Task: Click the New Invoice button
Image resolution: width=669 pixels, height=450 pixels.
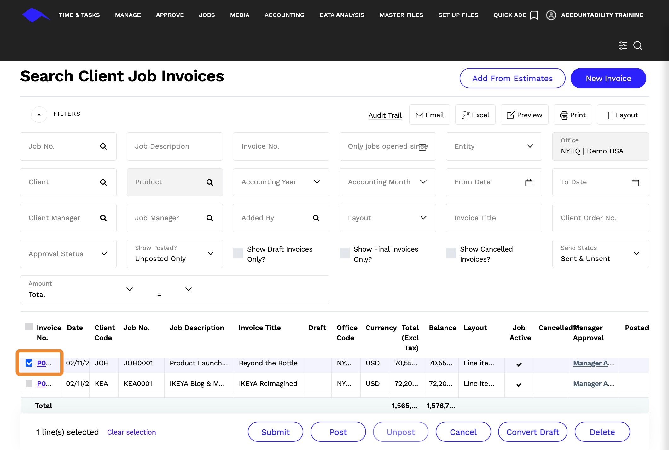Action: click(608, 78)
